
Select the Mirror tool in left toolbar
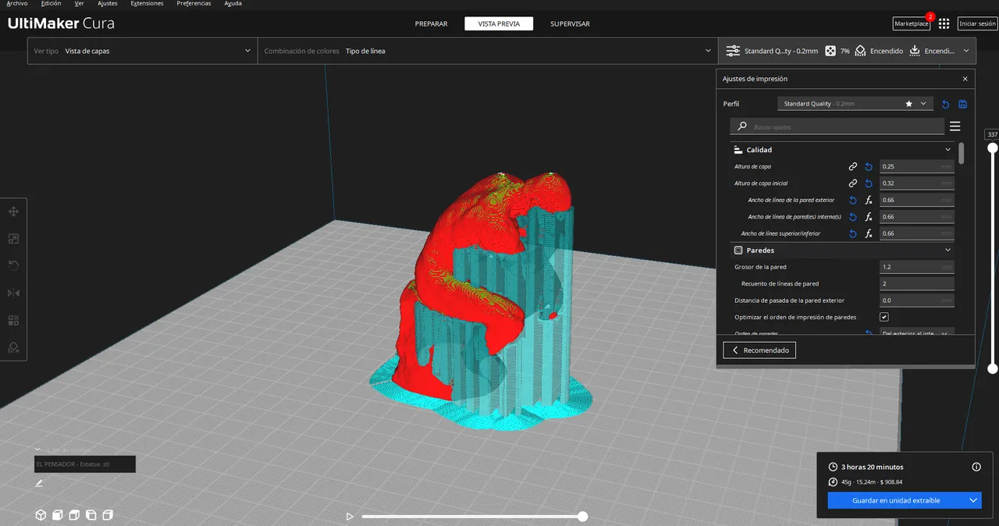pyautogui.click(x=13, y=293)
